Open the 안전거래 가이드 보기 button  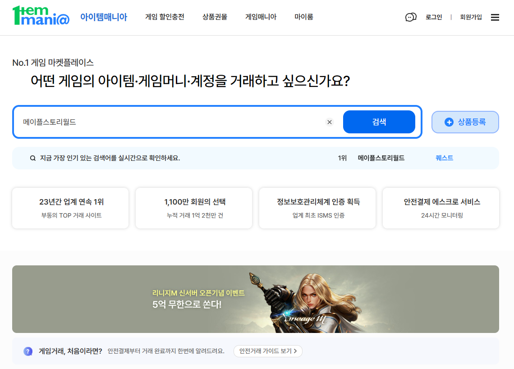[x=268, y=351]
